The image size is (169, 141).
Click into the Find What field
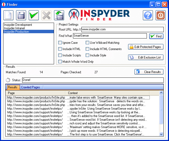tap(110, 36)
